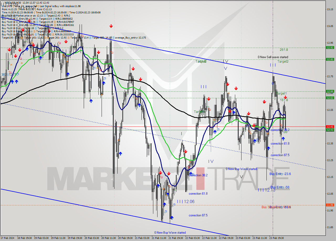The height and width of the screenshot is (241, 336).
Task: Click 13.15 on the price axis
Action: tap(330, 9)
